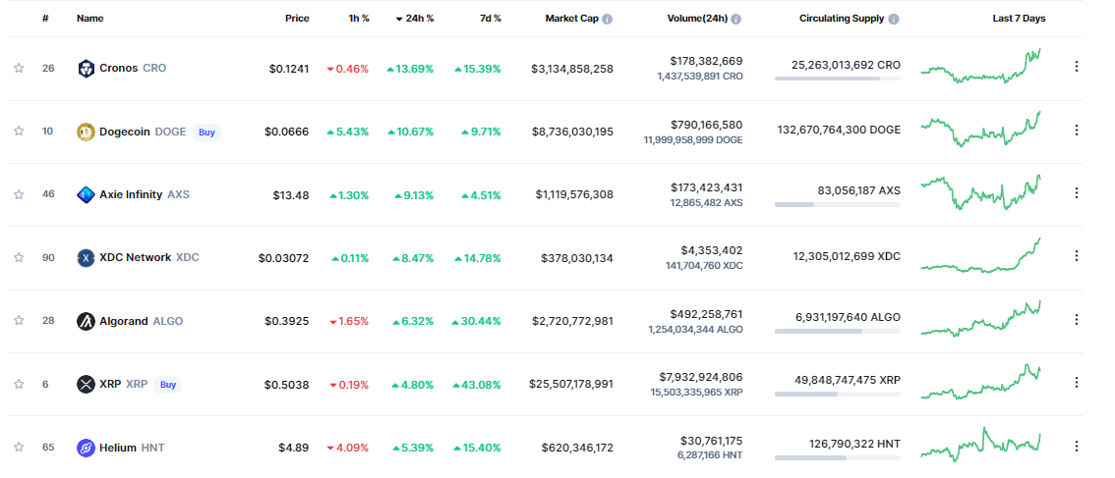1115x478 pixels.
Task: Sort the table by 24h % column
Action: [x=415, y=19]
